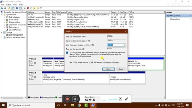Viewport: 192px width, 108px height.
Task: Collapse the System Tools tree node
Action: pyautogui.click(x=2, y=15)
